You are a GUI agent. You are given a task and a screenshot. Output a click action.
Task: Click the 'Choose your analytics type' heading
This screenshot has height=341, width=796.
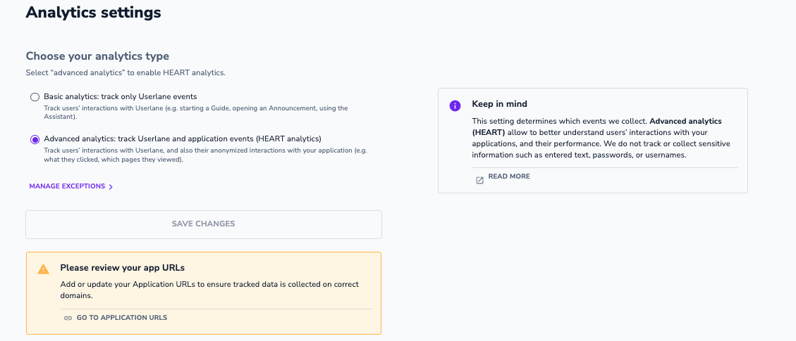coord(97,56)
